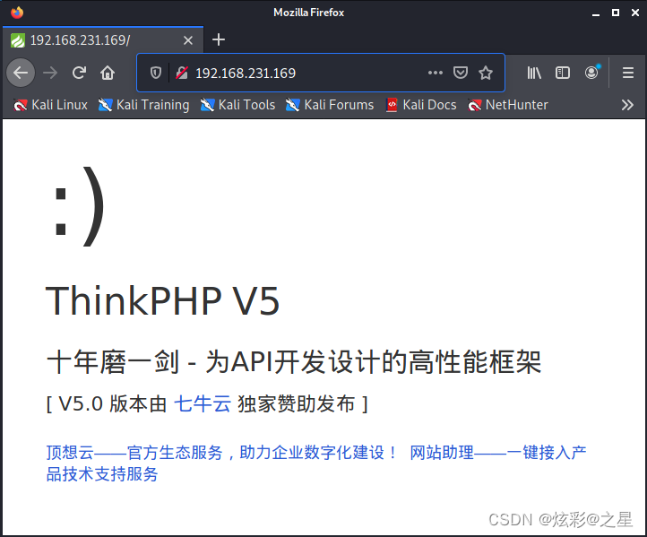Click the forward arrow navigation button

pos(50,73)
